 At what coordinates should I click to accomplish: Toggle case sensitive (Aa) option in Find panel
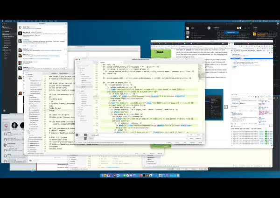80,135
